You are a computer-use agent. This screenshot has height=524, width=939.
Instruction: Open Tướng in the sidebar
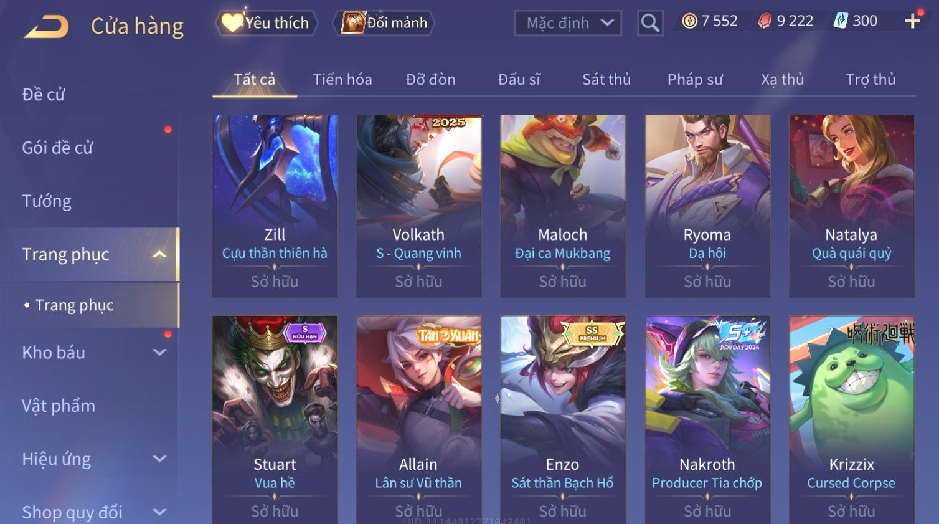pos(47,201)
